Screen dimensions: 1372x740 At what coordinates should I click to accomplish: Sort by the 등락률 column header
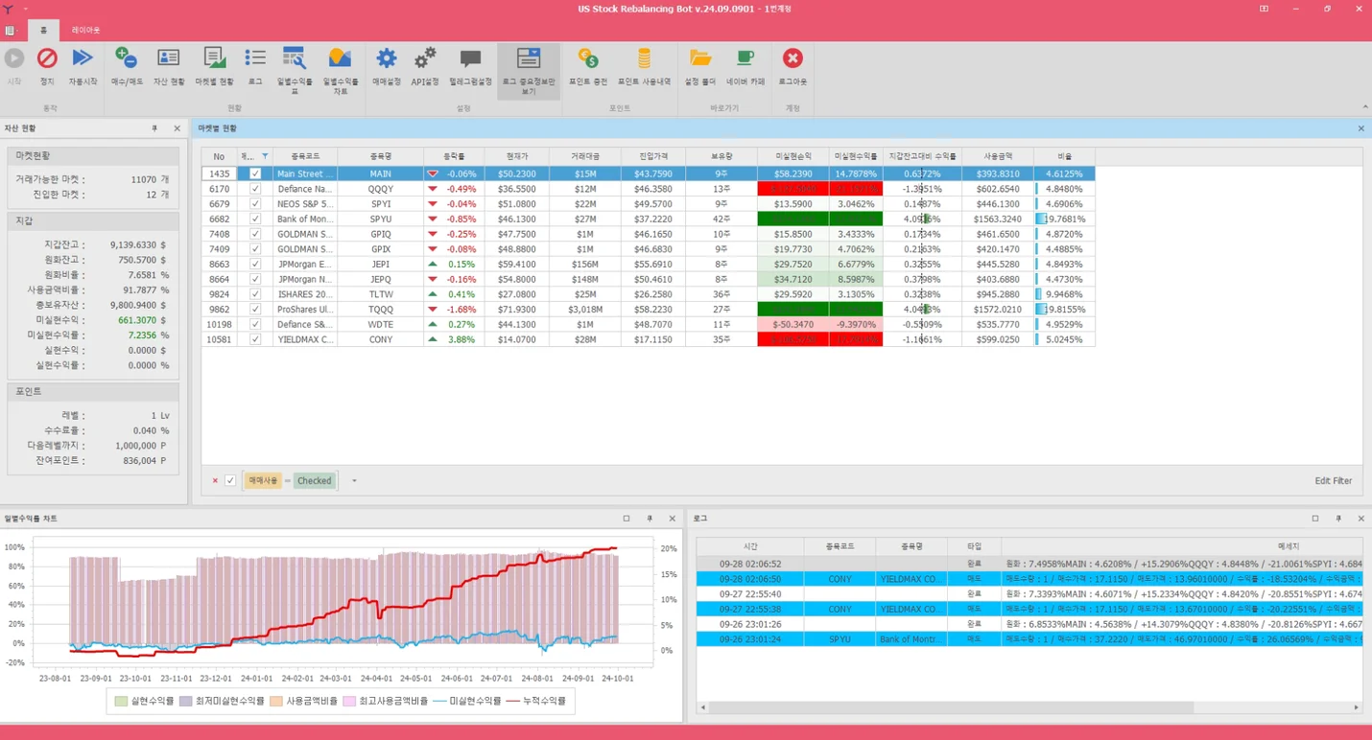point(454,156)
